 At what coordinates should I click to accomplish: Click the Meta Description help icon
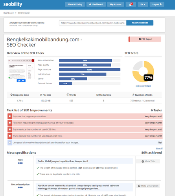click(139, 186)
